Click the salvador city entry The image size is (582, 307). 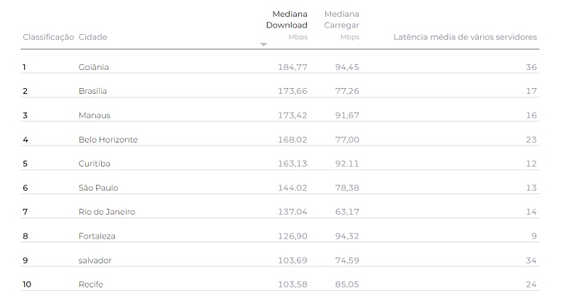95,260
